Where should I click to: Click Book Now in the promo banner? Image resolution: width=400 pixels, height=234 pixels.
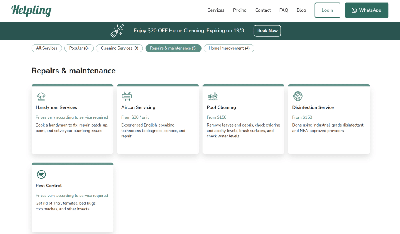pos(267,31)
